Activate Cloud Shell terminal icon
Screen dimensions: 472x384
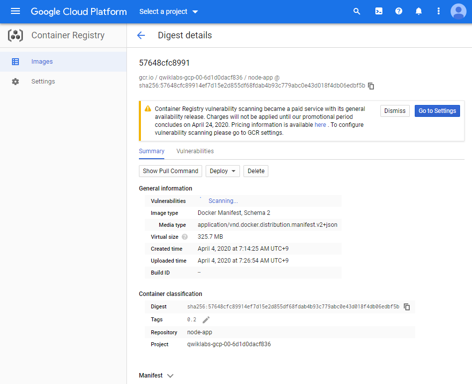click(x=379, y=11)
